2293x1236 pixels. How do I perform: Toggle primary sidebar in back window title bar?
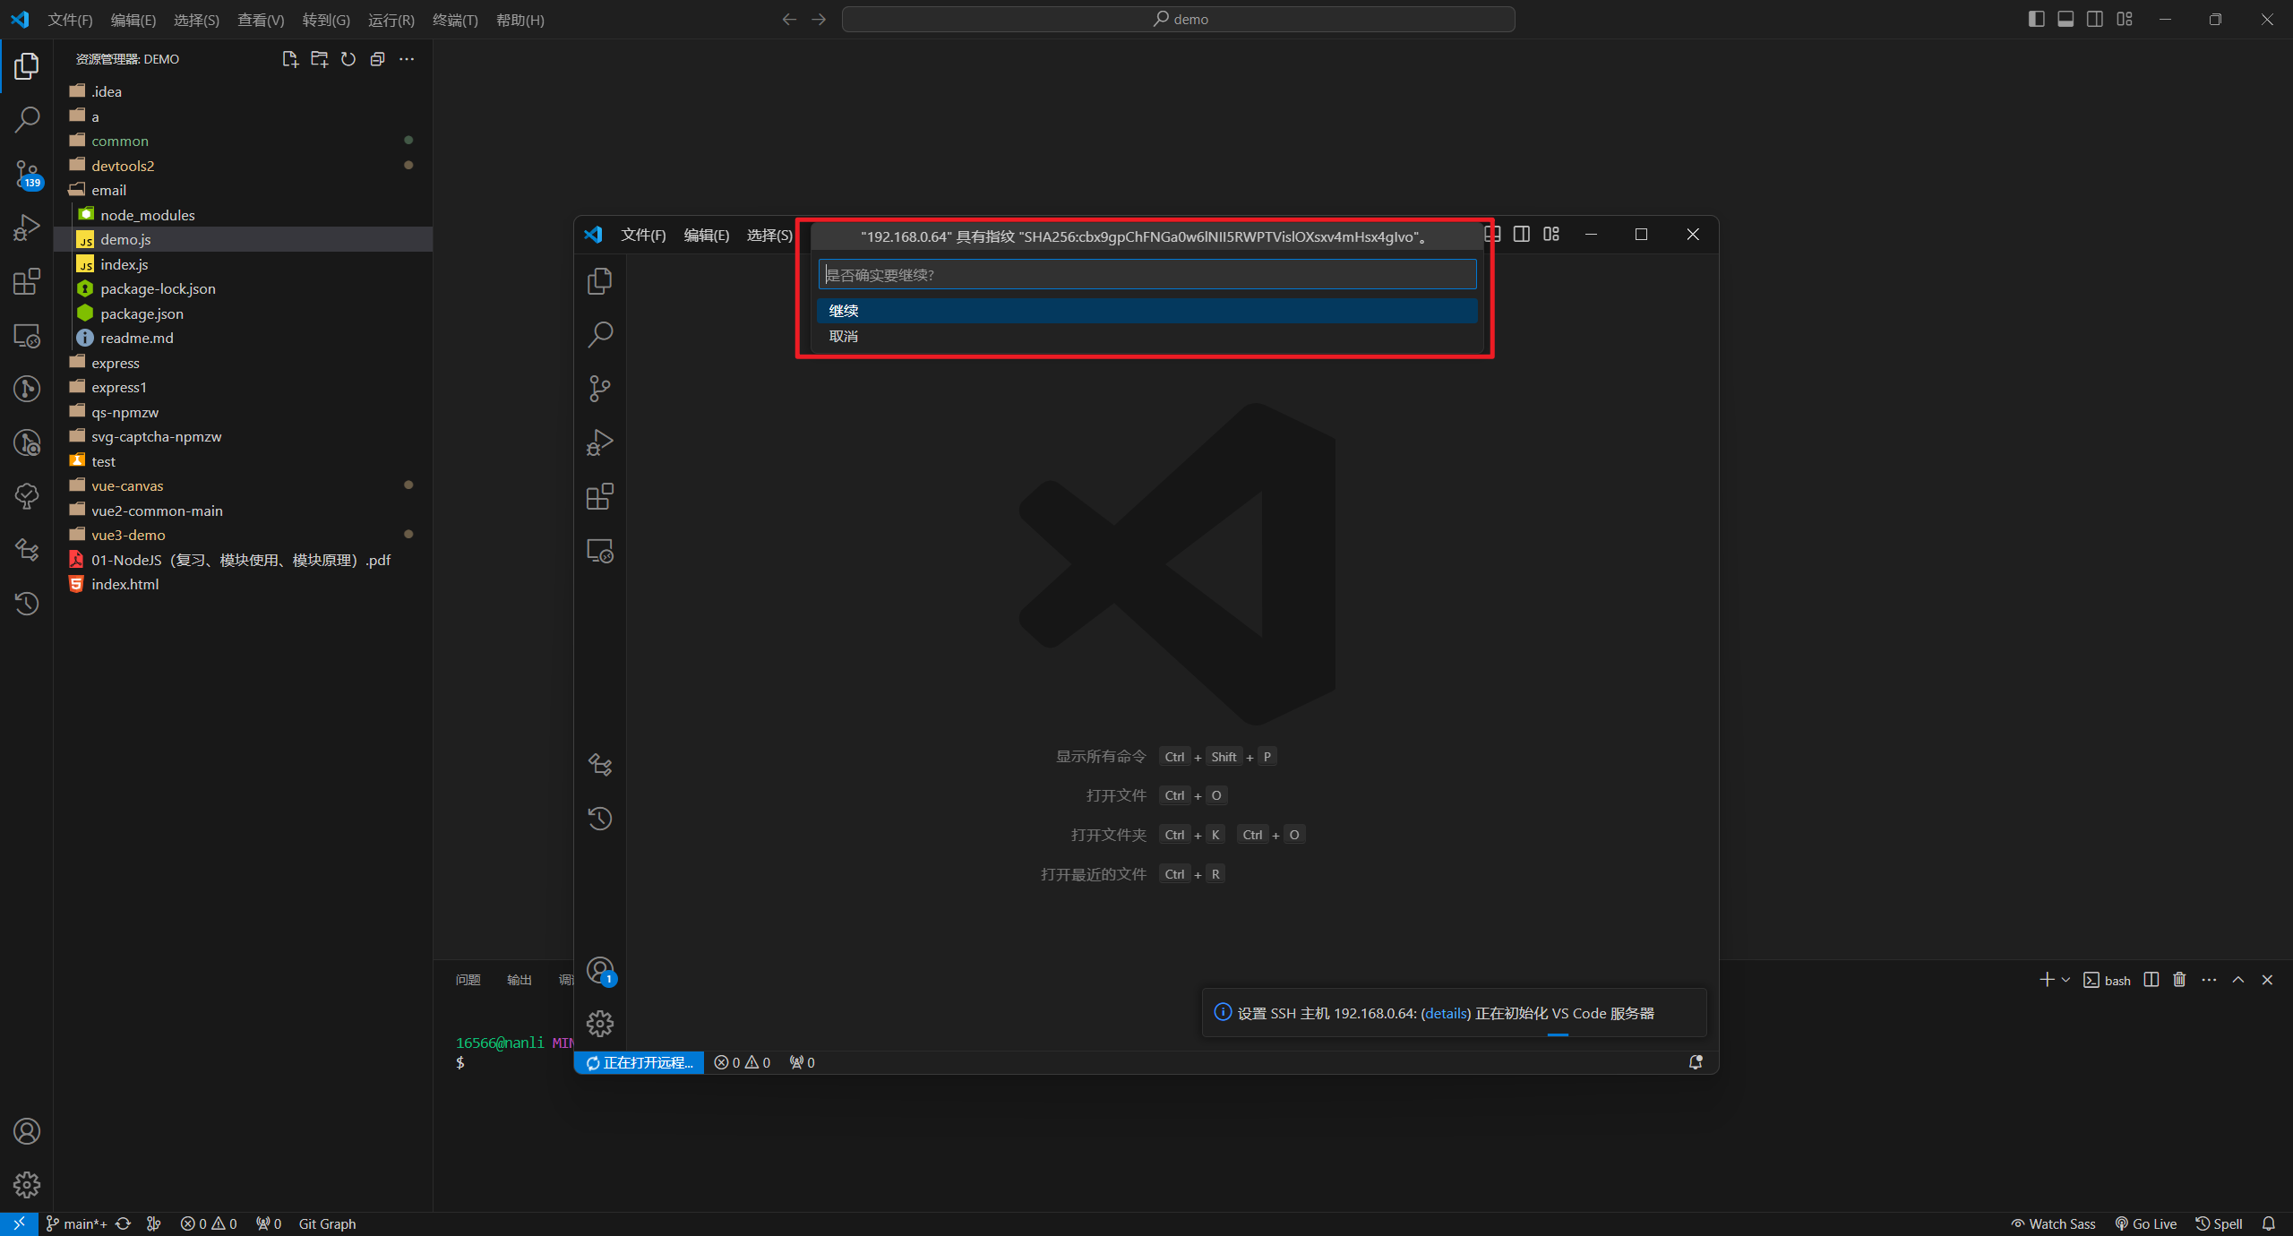coord(2036,19)
